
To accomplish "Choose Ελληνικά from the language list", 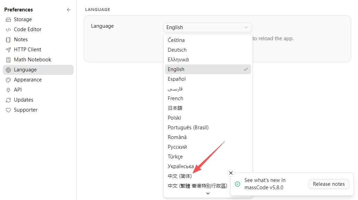I will [x=208, y=60].
